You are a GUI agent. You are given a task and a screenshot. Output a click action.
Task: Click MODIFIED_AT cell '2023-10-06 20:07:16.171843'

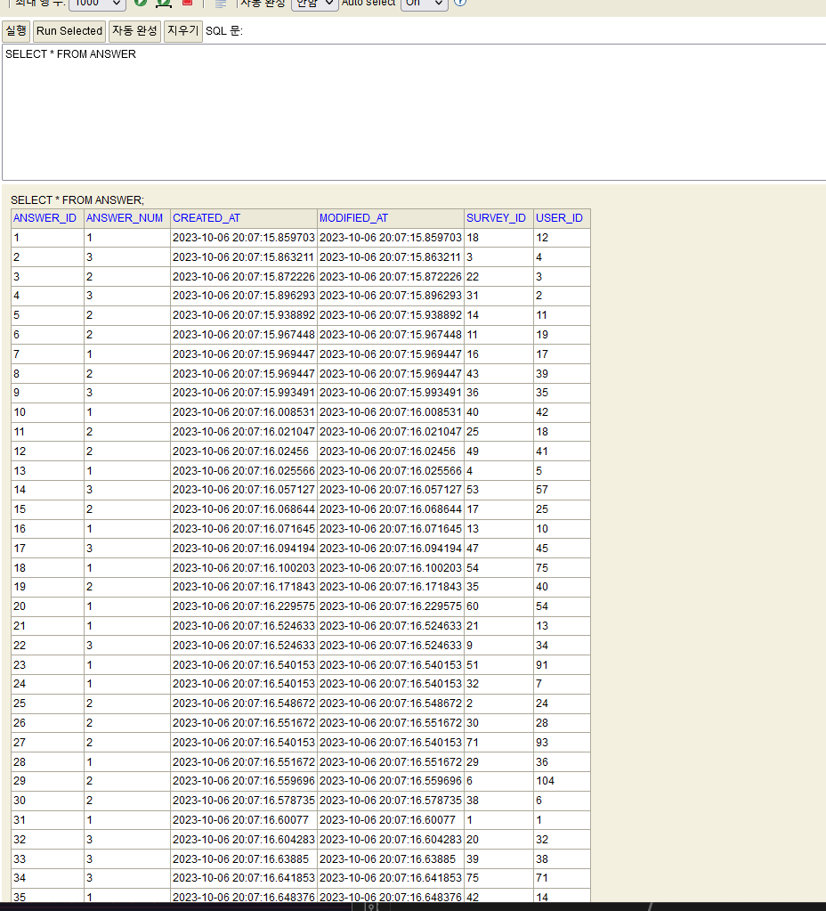(x=391, y=587)
